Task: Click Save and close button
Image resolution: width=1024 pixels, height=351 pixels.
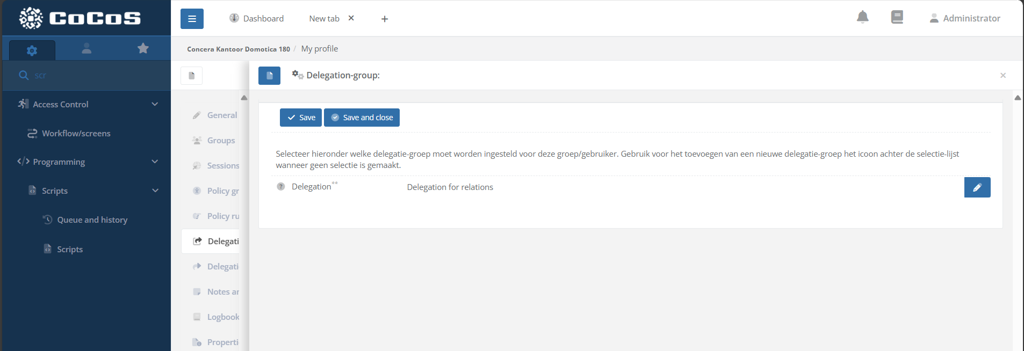Action: click(x=362, y=118)
